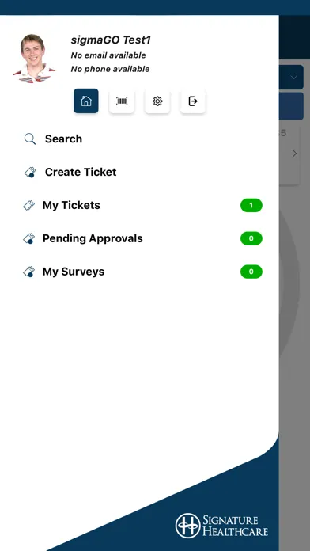
Task: Tap the My Surveys tag icon
Action: point(28,272)
